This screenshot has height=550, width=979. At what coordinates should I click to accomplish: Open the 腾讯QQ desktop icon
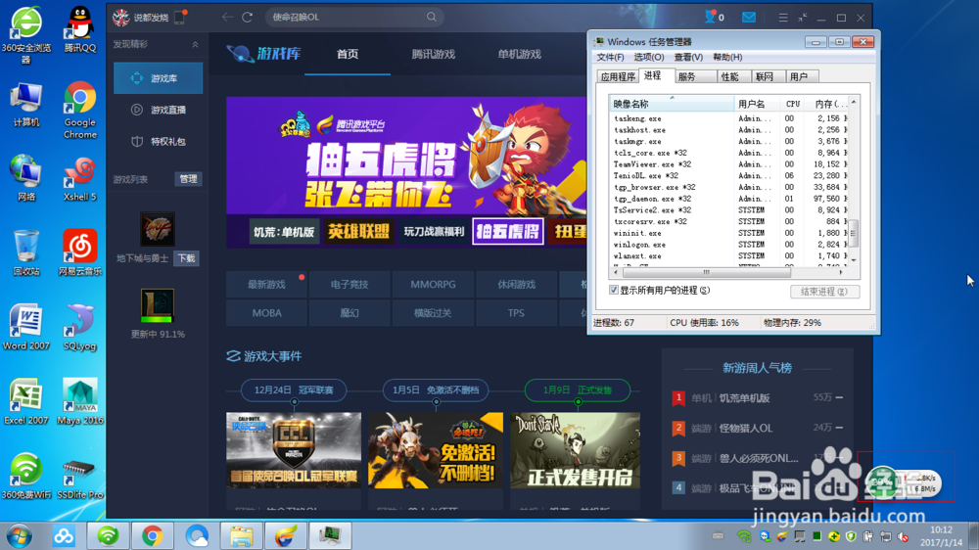point(80,29)
